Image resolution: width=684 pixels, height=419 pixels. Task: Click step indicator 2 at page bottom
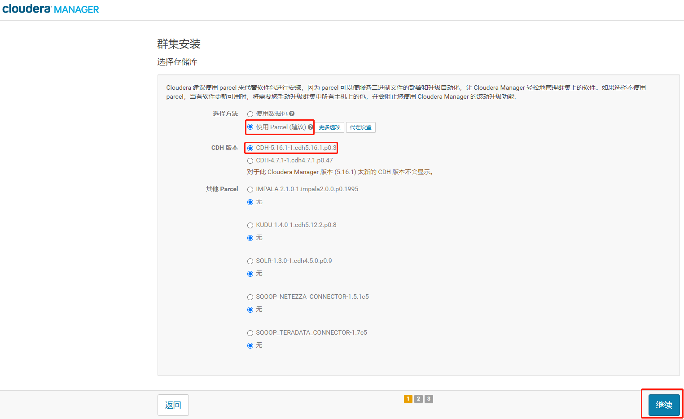[x=418, y=398]
